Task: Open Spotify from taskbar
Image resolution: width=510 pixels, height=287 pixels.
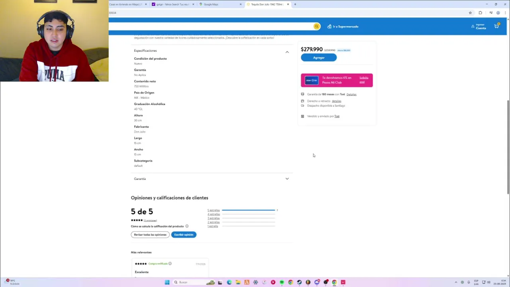Action: pyautogui.click(x=282, y=282)
